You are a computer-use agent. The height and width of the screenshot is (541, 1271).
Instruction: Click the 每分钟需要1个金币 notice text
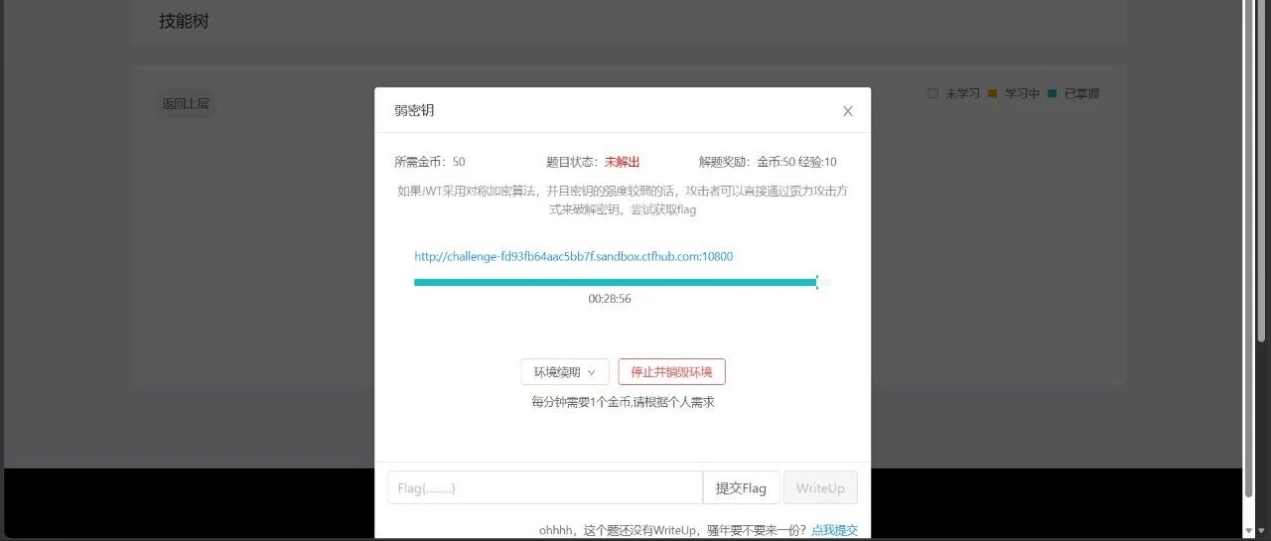pos(623,402)
